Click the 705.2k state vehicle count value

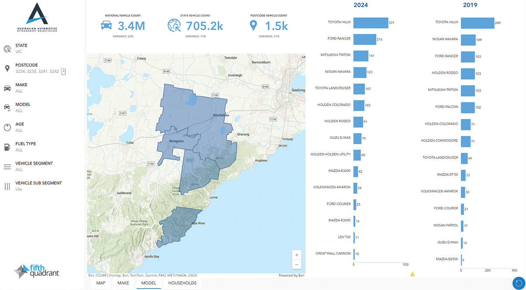pyautogui.click(x=204, y=26)
